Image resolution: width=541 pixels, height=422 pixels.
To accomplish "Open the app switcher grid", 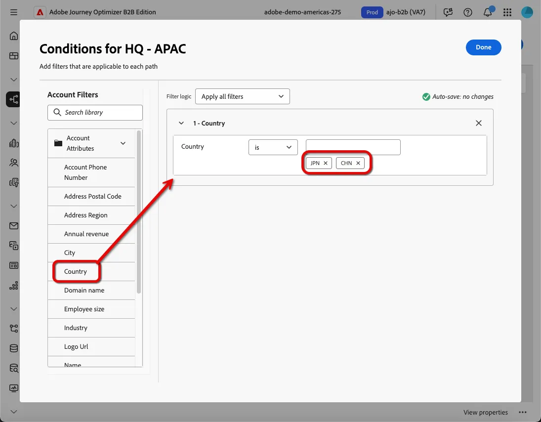I will point(507,12).
